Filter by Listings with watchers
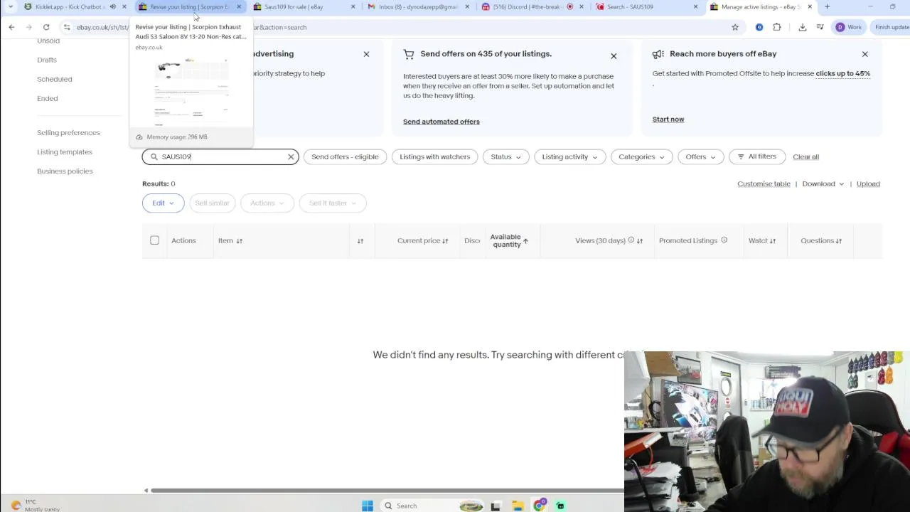This screenshot has width=910, height=512. coord(434,156)
